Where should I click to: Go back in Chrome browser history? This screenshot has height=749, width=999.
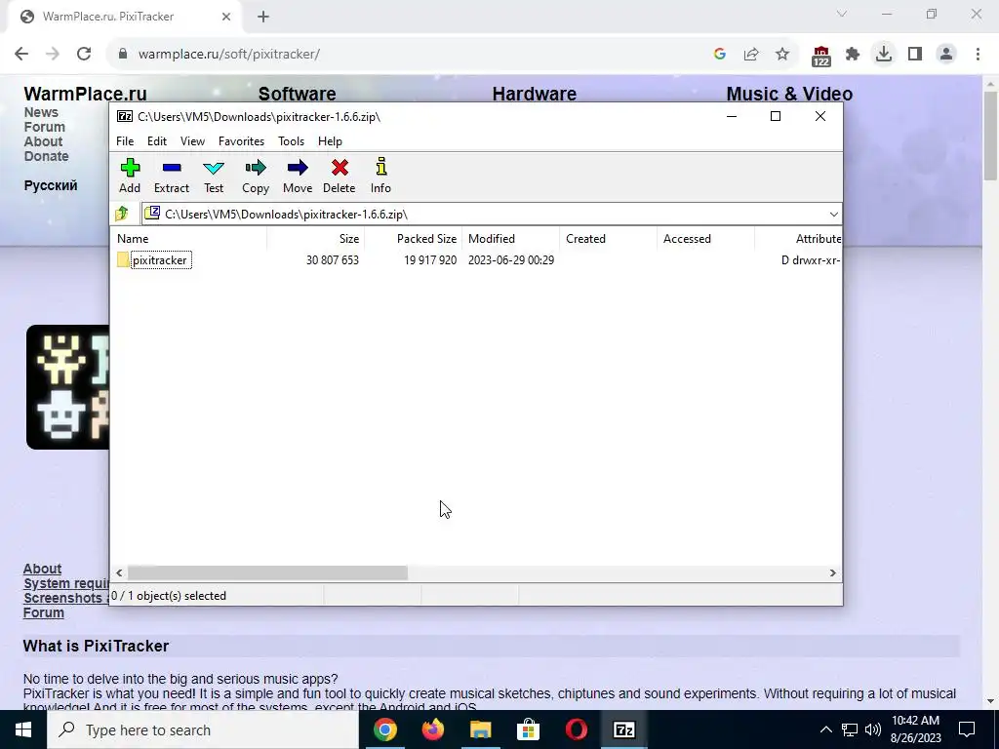(21, 55)
